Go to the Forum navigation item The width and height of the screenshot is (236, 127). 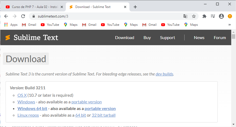pos(220,37)
